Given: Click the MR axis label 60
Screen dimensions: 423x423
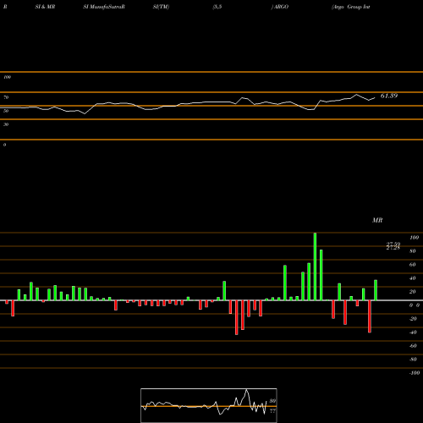Looking at the screenshot, I should coord(413,265).
